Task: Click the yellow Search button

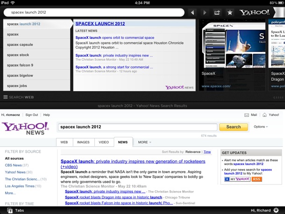Action: click(x=234, y=127)
